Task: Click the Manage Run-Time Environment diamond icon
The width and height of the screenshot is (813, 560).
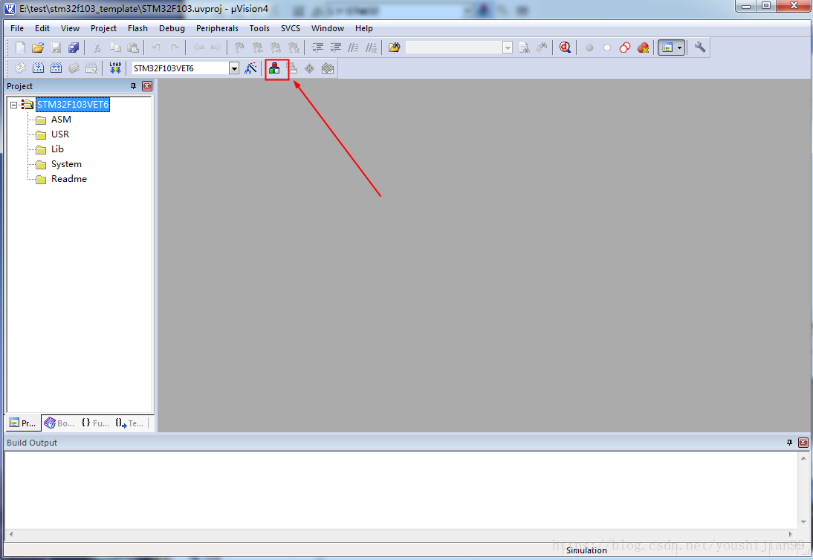Action: (x=310, y=68)
